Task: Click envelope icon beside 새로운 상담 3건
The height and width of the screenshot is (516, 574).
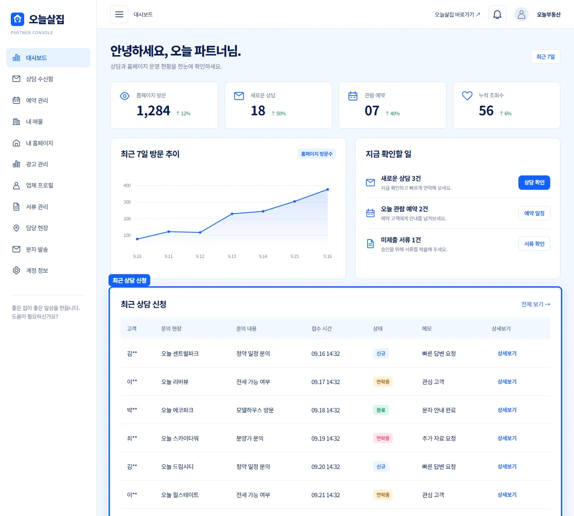Action: pos(370,183)
